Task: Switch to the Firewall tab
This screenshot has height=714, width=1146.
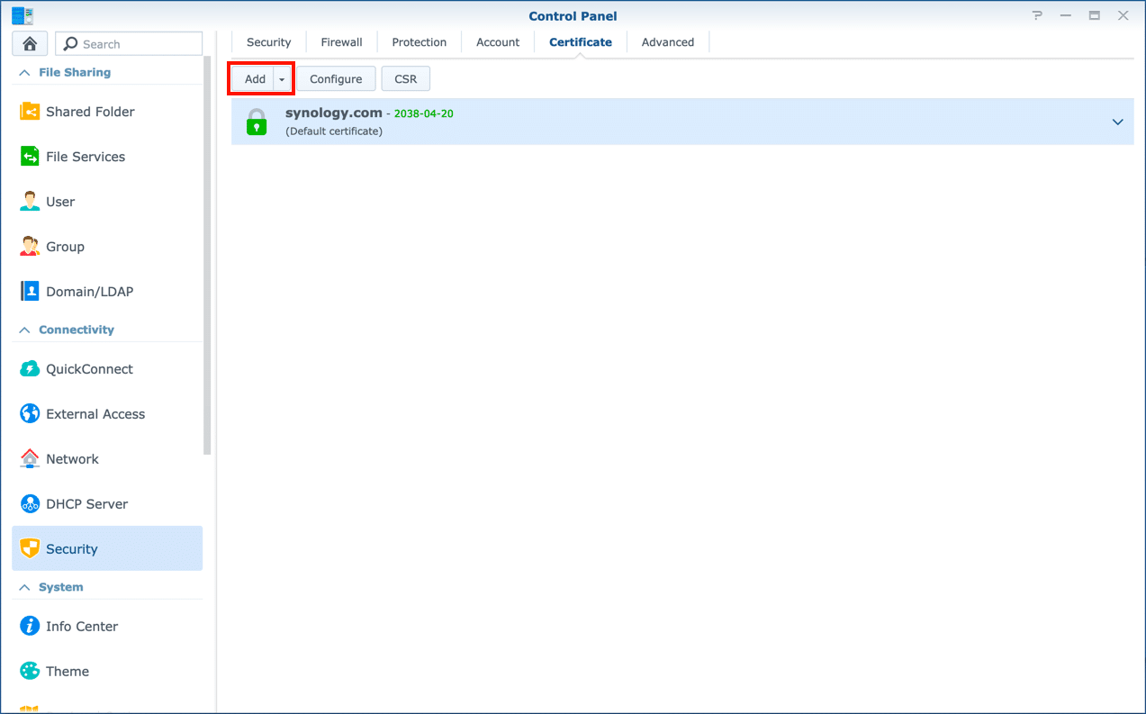Action: (341, 42)
